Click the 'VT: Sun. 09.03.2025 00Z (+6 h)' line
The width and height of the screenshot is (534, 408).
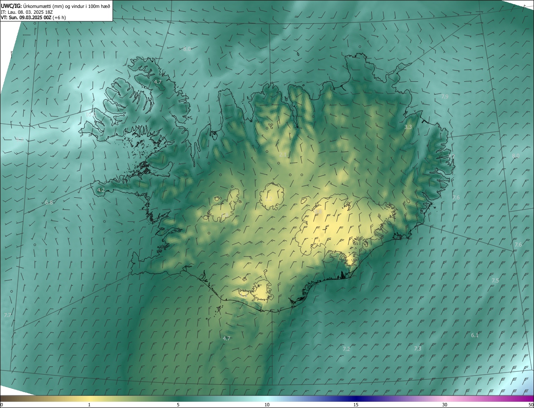(x=33, y=18)
